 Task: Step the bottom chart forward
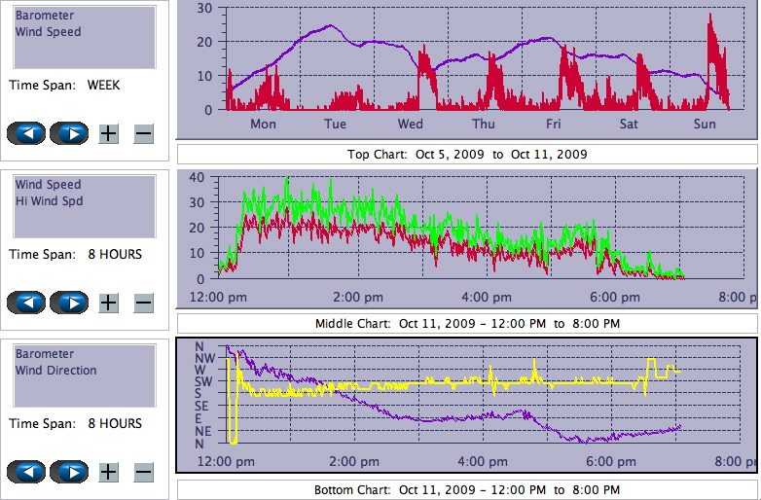tap(69, 472)
